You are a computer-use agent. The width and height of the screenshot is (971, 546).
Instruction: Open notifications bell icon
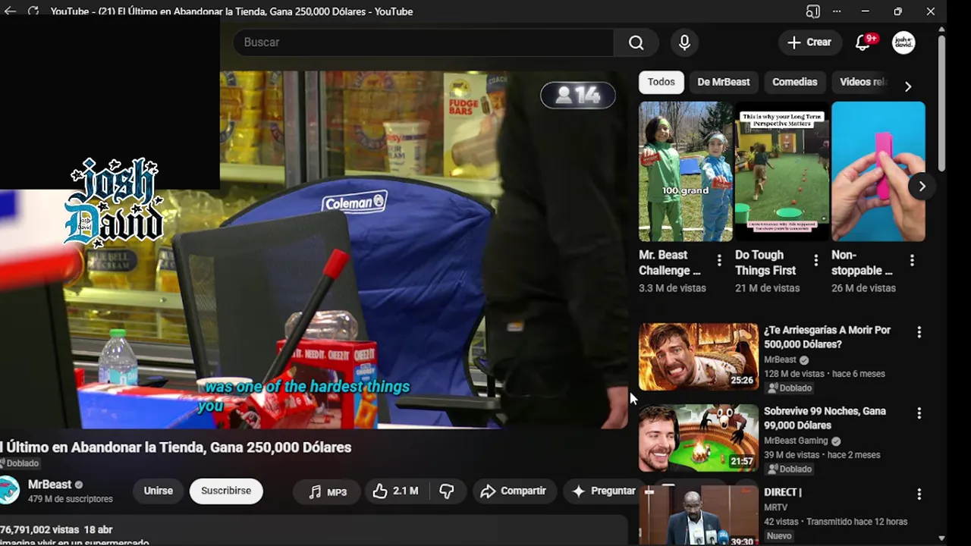point(863,42)
